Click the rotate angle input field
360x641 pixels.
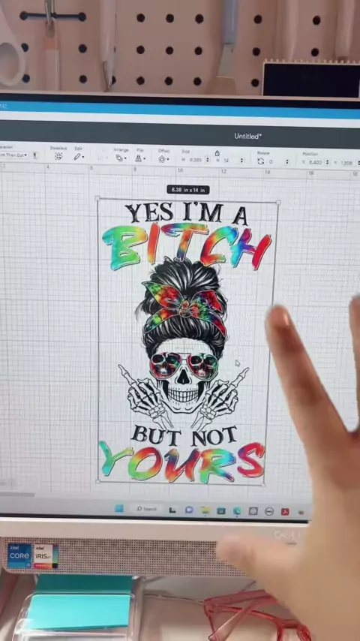[276, 162]
